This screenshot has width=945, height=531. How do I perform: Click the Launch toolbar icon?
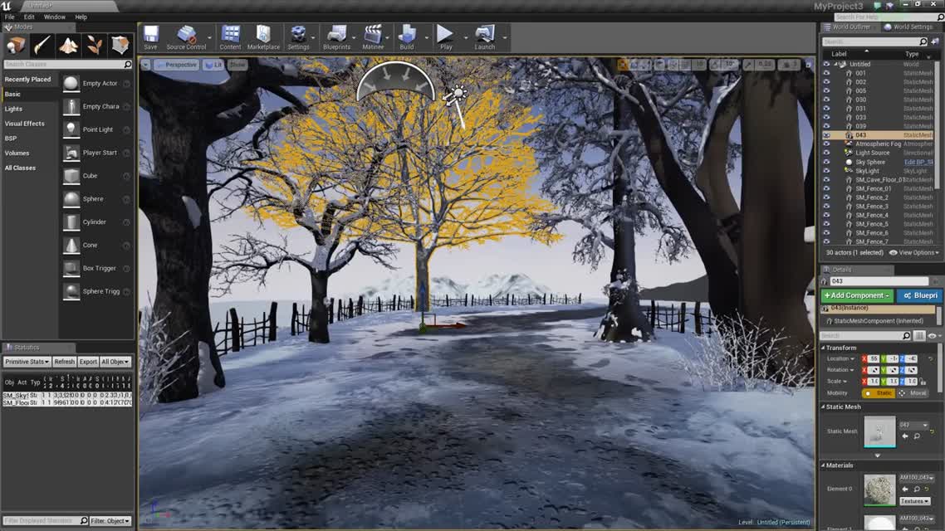(485, 37)
